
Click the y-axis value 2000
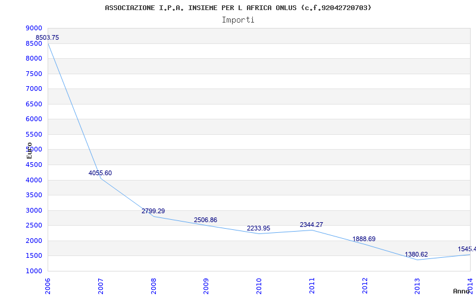[34, 241]
